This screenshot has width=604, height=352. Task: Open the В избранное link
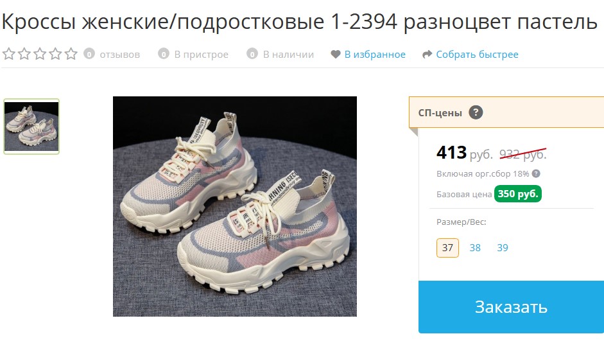(375, 55)
